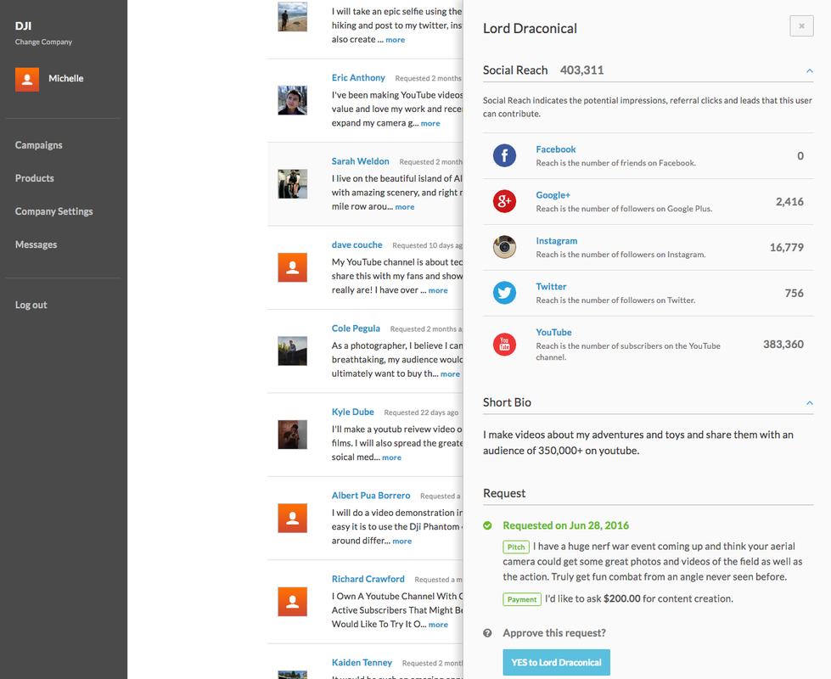Image resolution: width=831 pixels, height=679 pixels.
Task: Click the 756 Twitter follower count
Action: coord(794,293)
